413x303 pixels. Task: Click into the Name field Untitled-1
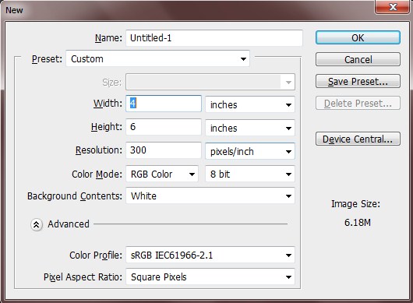coord(214,38)
